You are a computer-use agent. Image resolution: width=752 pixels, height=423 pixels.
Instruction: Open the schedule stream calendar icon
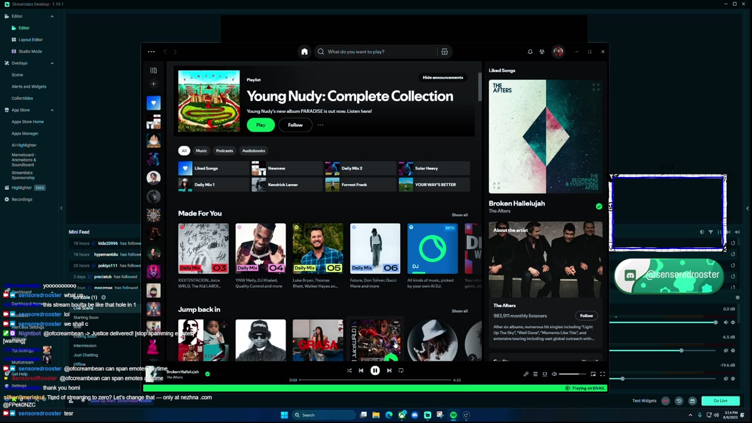point(692,401)
